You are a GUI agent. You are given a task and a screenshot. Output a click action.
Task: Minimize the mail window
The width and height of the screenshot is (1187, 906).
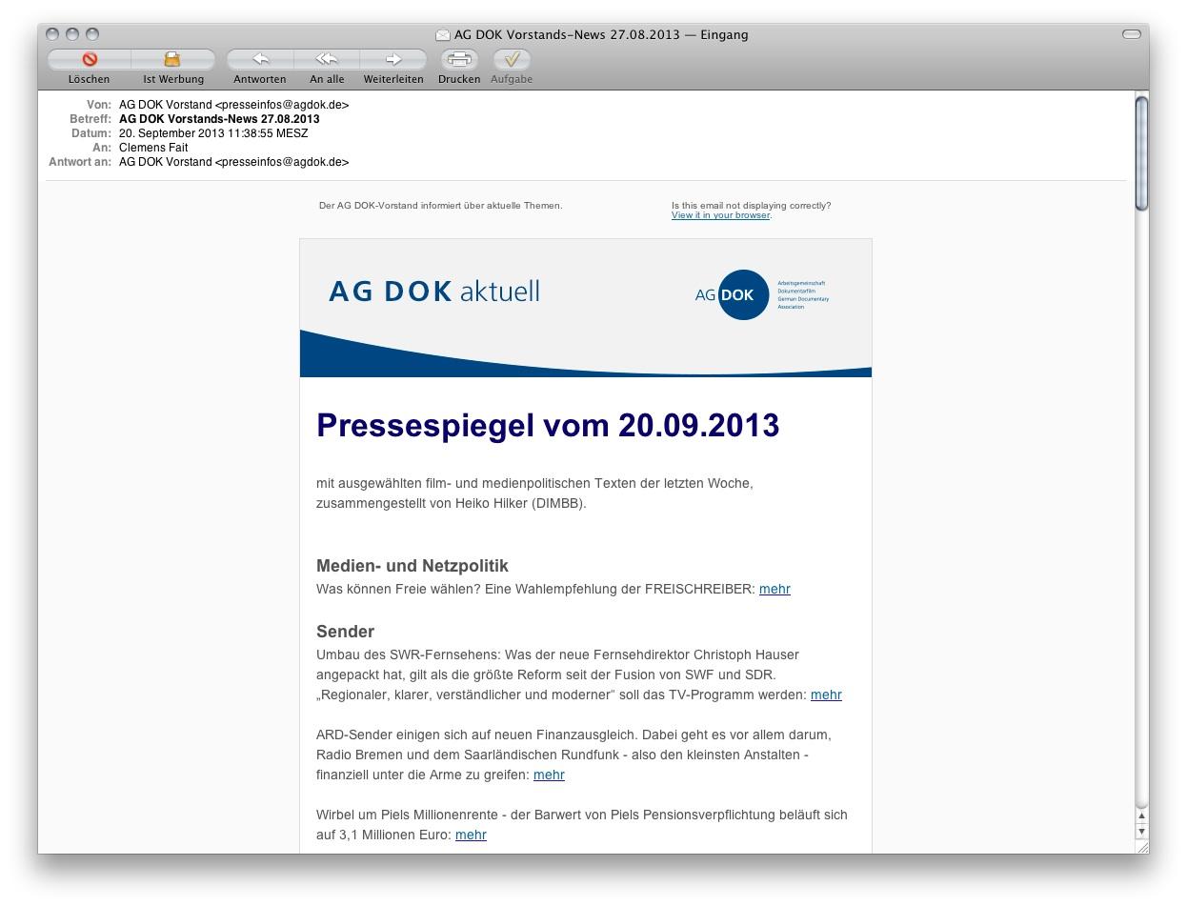coord(72,34)
